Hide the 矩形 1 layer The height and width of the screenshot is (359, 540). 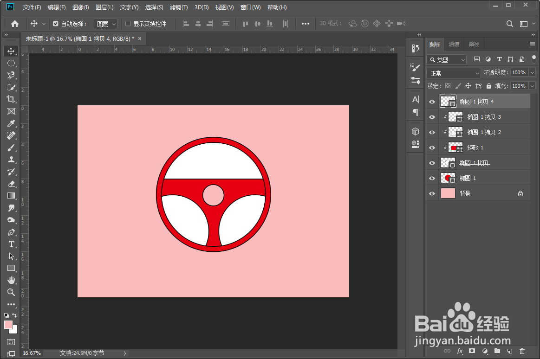(x=432, y=147)
